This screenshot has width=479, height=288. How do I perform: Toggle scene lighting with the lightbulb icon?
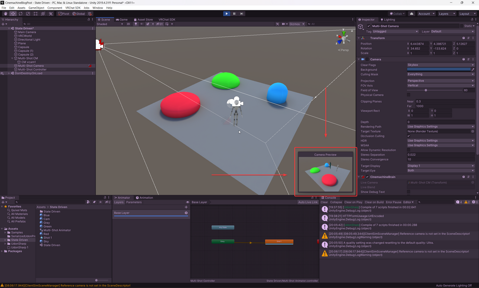pyautogui.click(x=136, y=24)
